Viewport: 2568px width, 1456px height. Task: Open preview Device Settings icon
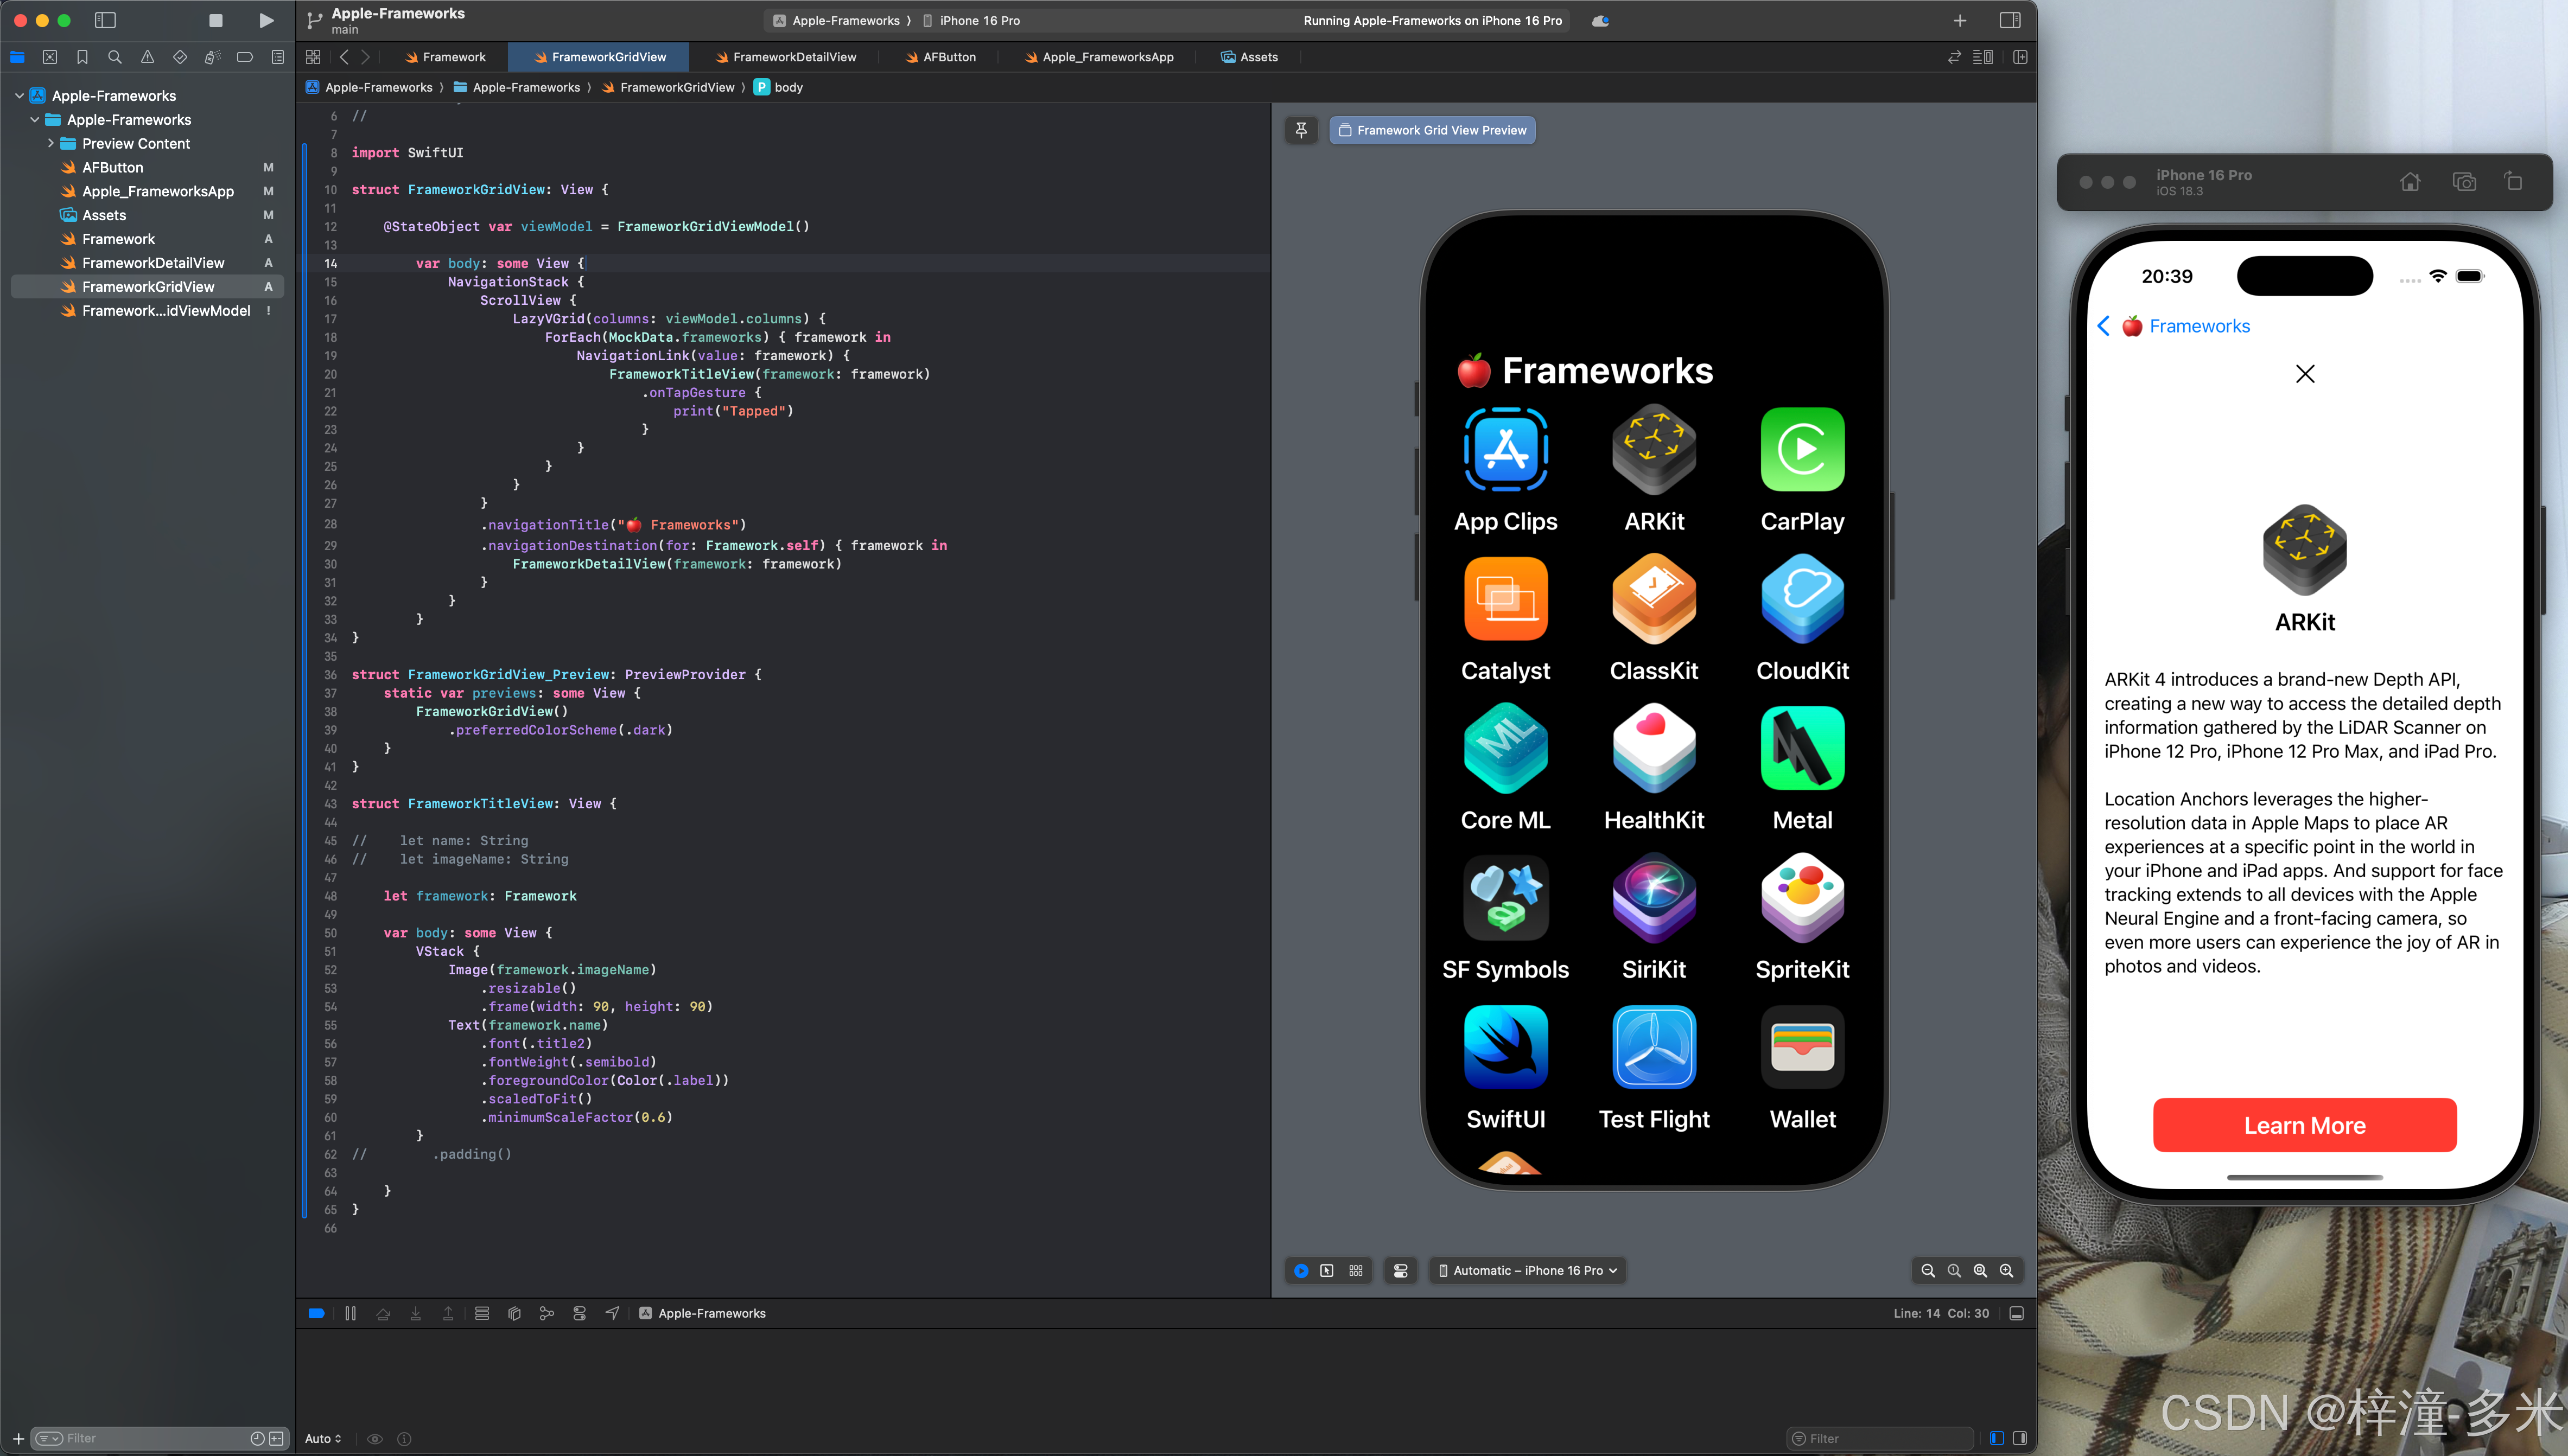(1401, 1270)
